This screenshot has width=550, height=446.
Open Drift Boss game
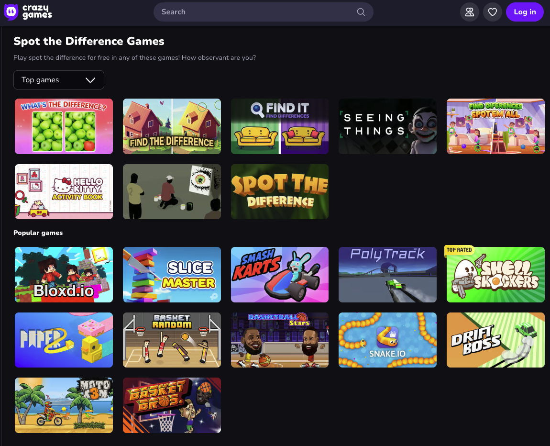click(x=495, y=340)
